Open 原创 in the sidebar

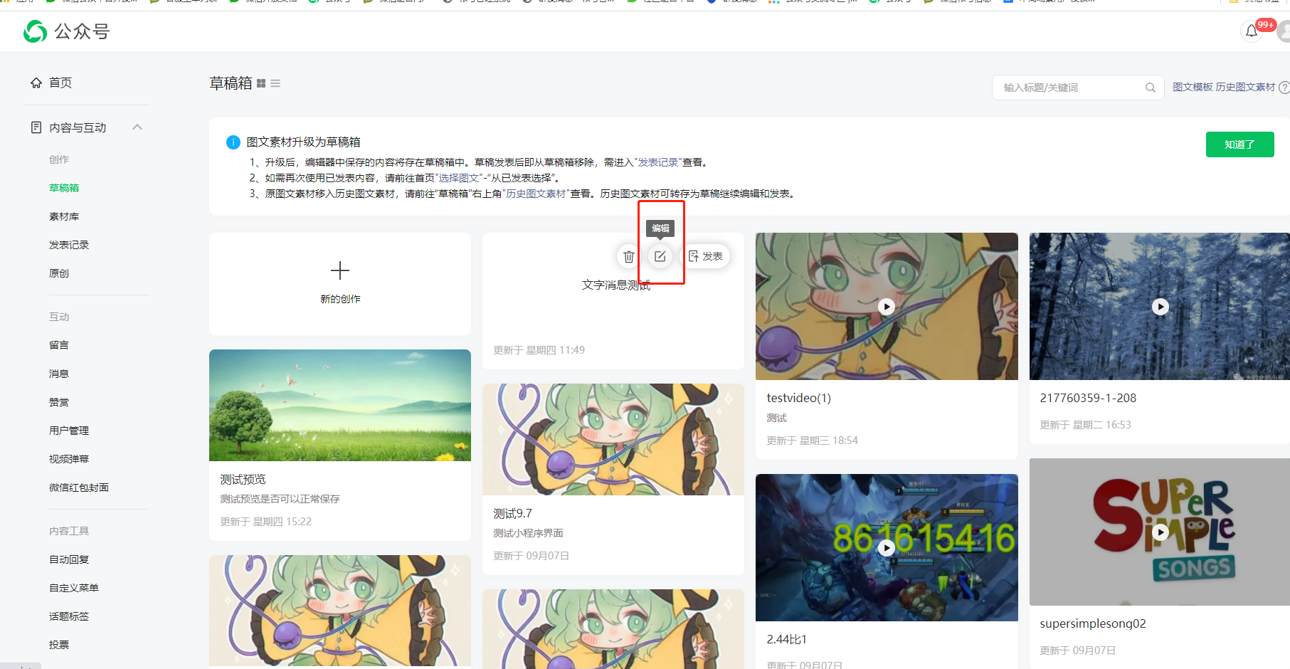tap(59, 273)
